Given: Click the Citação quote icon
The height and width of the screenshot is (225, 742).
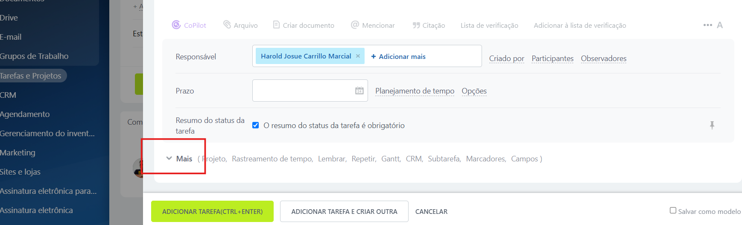Looking at the screenshot, I should click(x=416, y=25).
